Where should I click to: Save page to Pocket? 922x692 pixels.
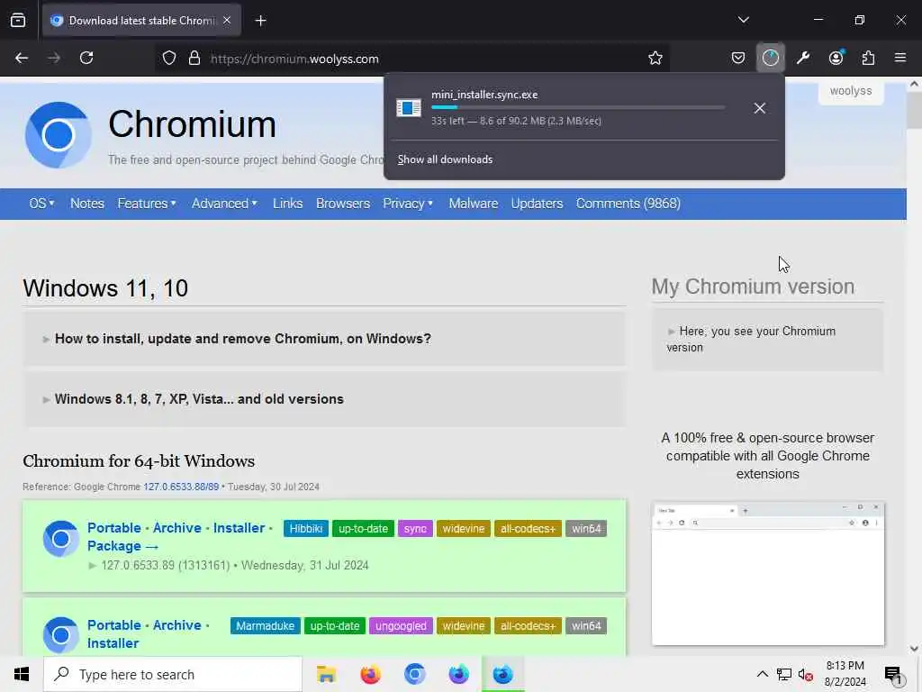point(738,58)
